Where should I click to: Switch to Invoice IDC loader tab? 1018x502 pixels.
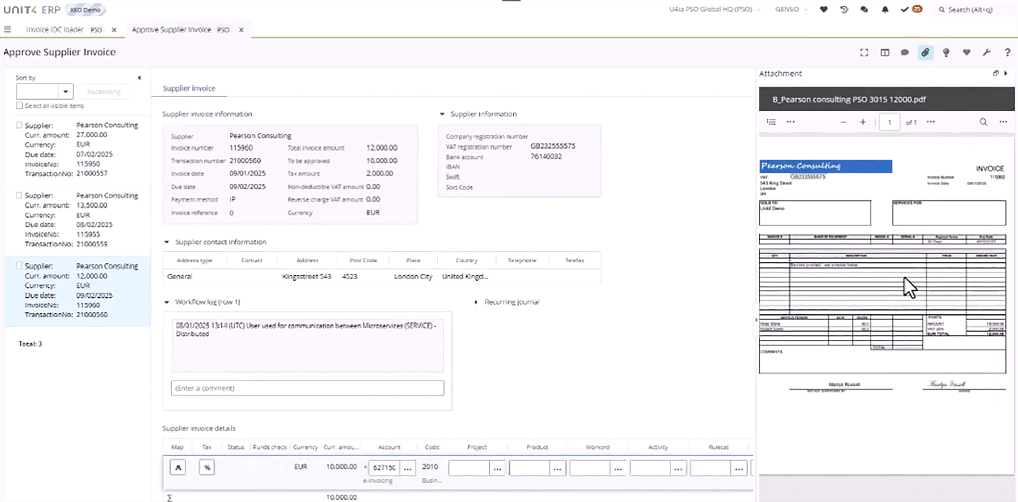pos(64,29)
